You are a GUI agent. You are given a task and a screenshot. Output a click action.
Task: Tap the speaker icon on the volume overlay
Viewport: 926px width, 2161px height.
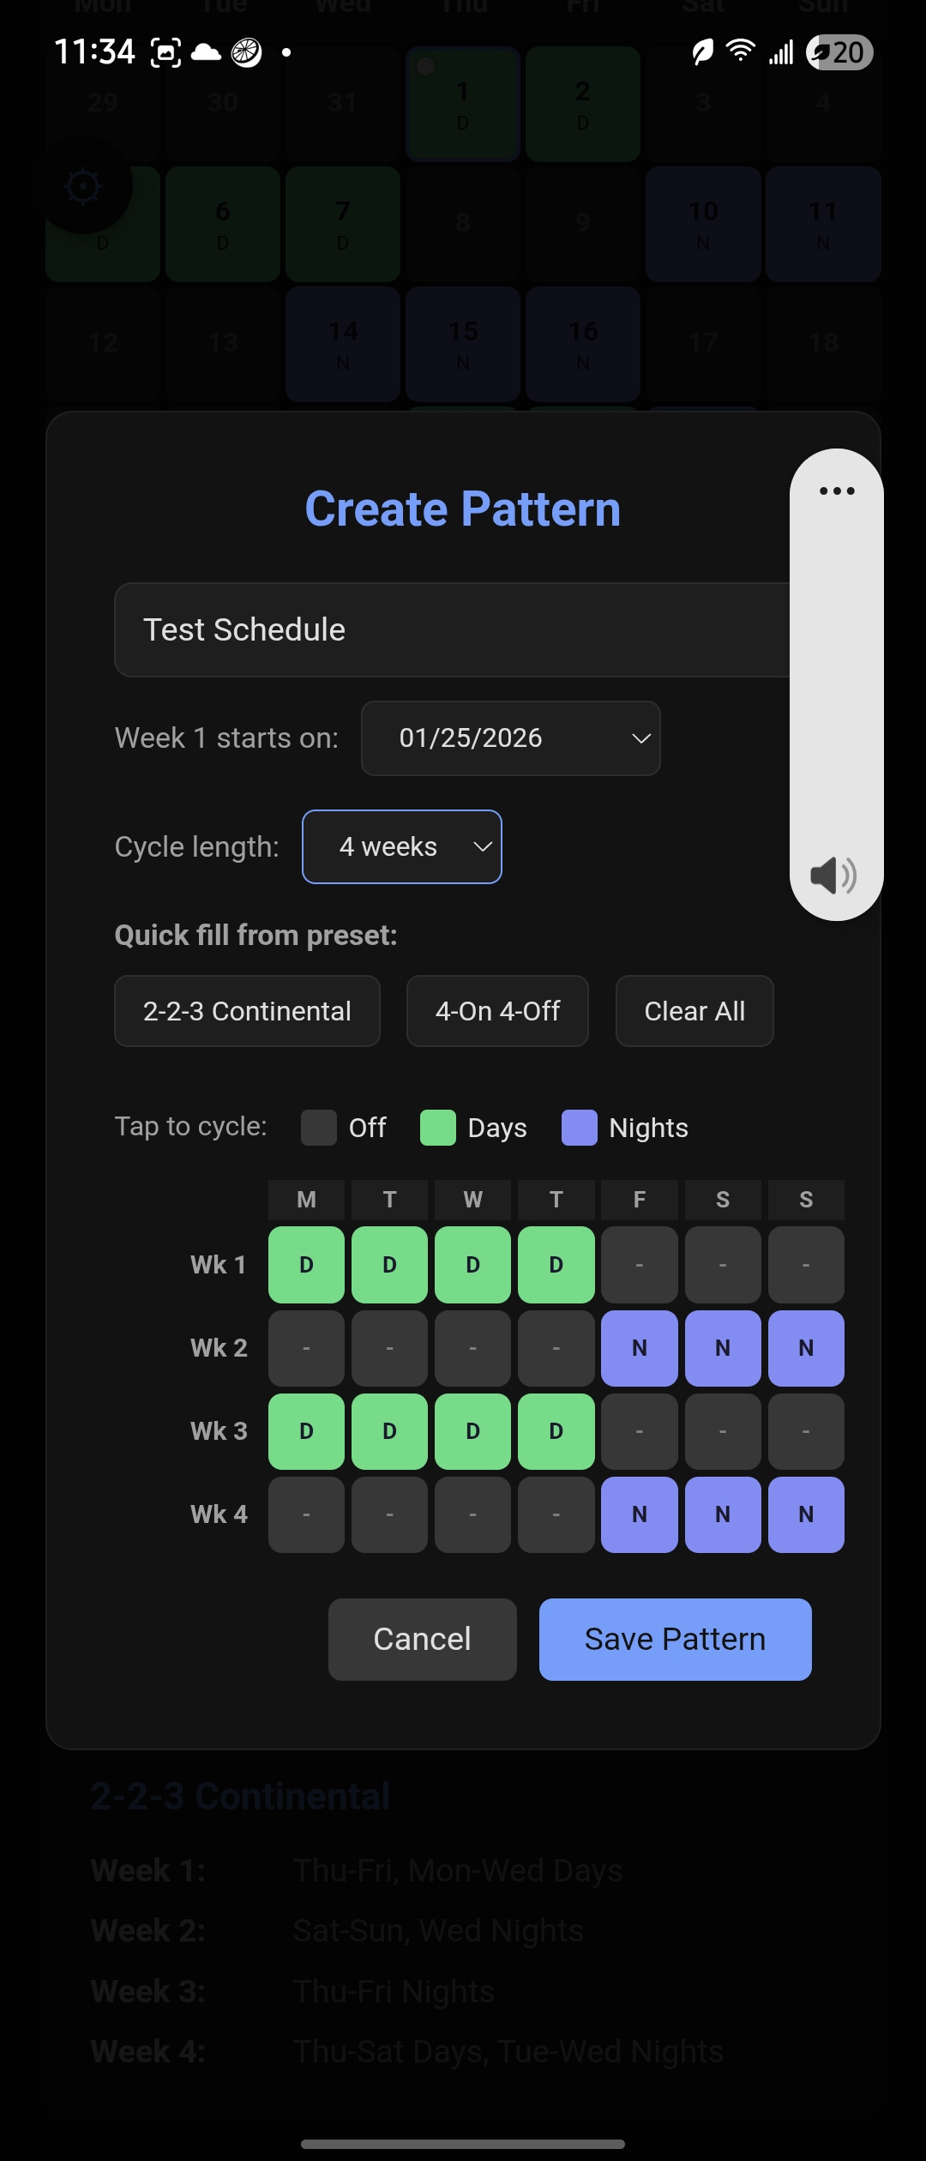click(833, 876)
